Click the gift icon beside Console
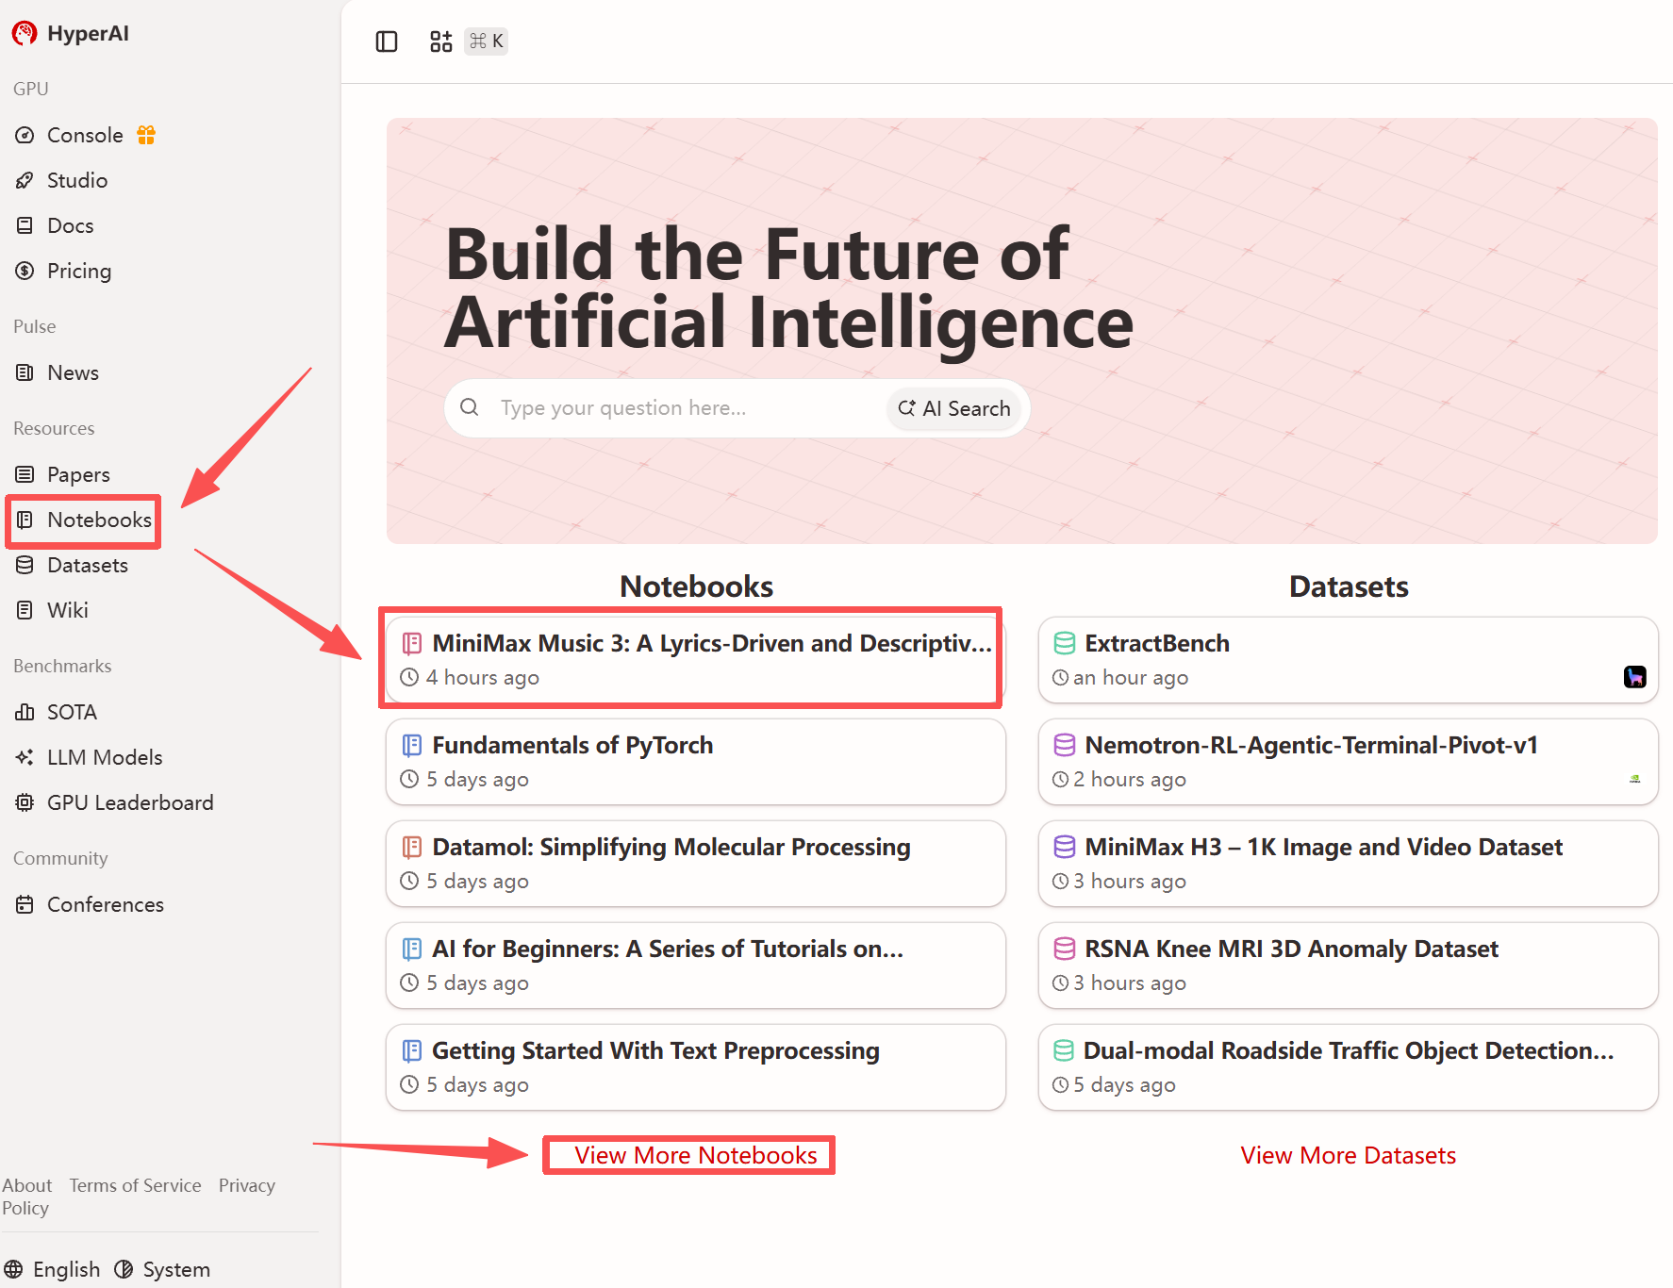This screenshot has width=1673, height=1288. pos(146,135)
